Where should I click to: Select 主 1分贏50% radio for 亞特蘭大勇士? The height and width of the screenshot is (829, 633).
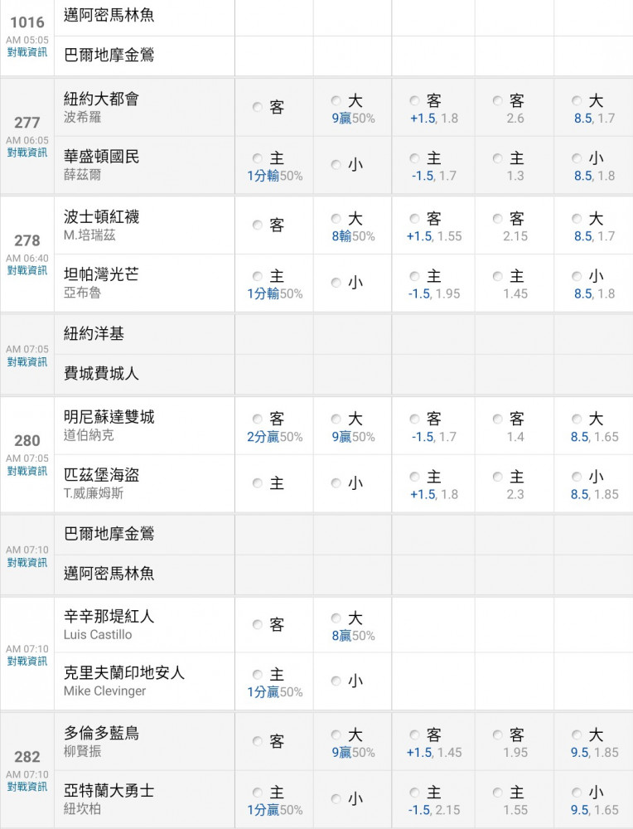(x=258, y=793)
